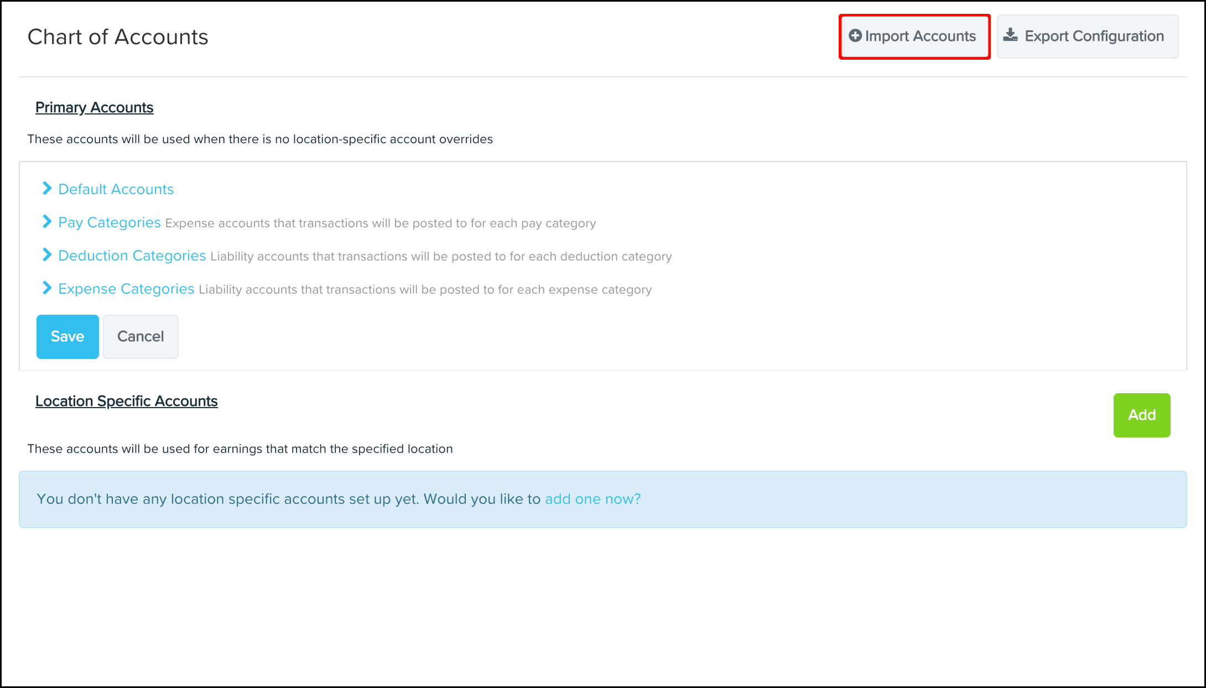Click the plus icon on Import Accounts

click(855, 36)
